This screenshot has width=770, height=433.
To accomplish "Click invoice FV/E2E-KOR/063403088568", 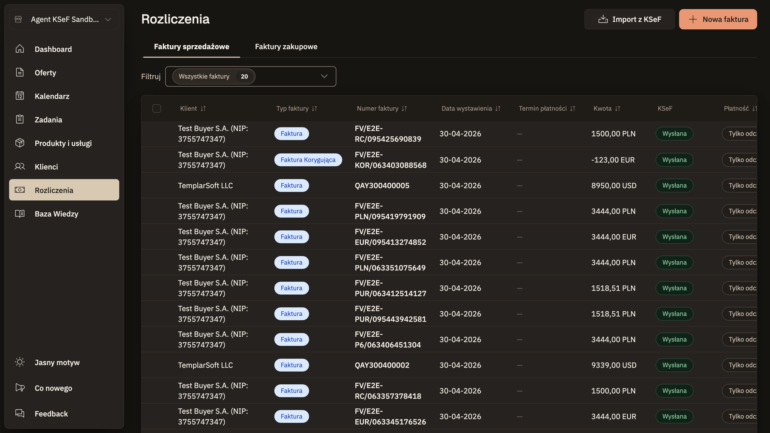I will point(391,160).
